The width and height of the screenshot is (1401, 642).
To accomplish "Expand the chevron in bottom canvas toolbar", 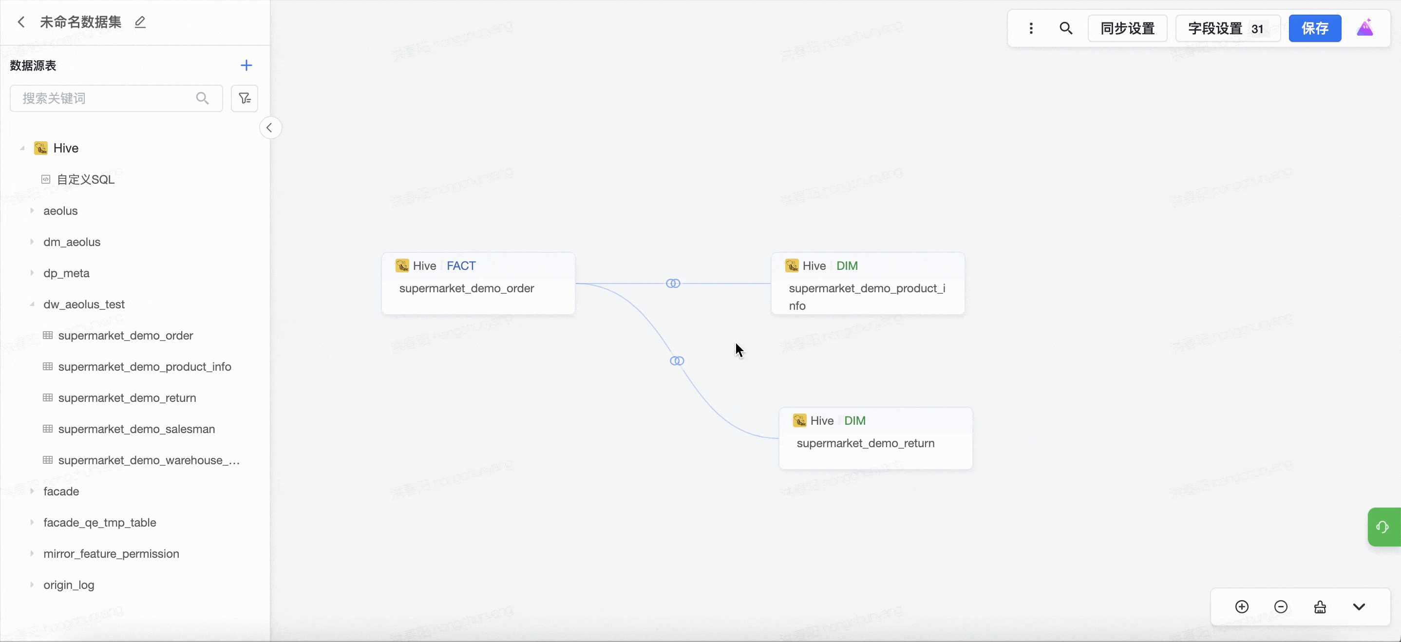I will pos(1359,606).
